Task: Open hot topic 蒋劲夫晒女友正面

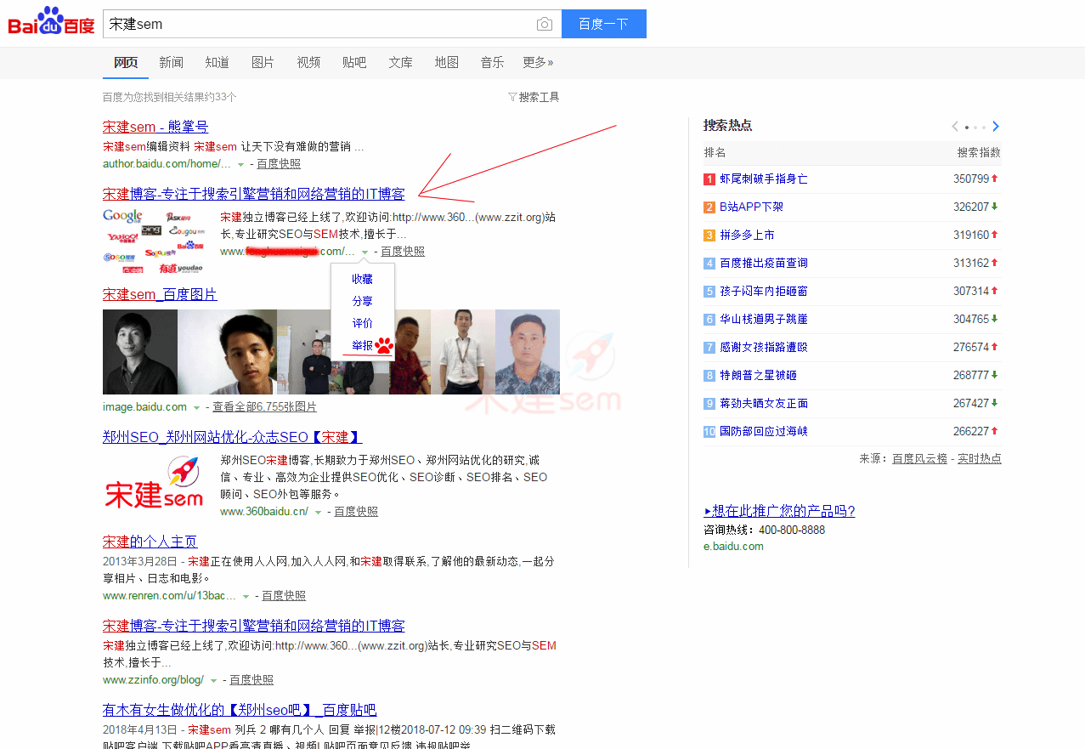Action: (764, 404)
